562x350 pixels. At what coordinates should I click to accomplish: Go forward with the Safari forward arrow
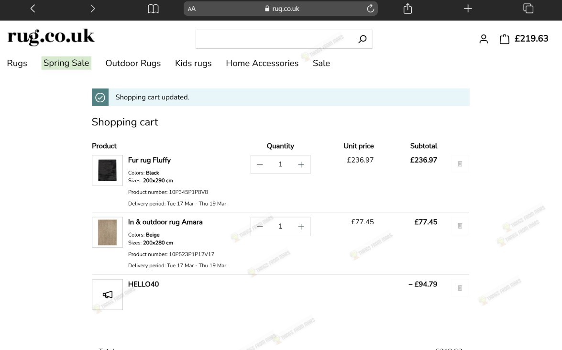(92, 9)
